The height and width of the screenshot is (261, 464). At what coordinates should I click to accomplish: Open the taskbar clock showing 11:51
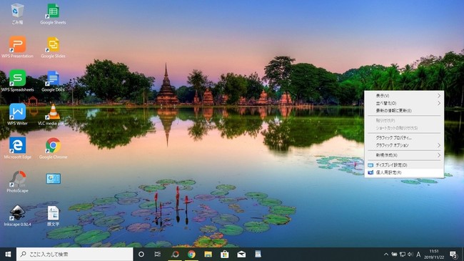coord(434,254)
